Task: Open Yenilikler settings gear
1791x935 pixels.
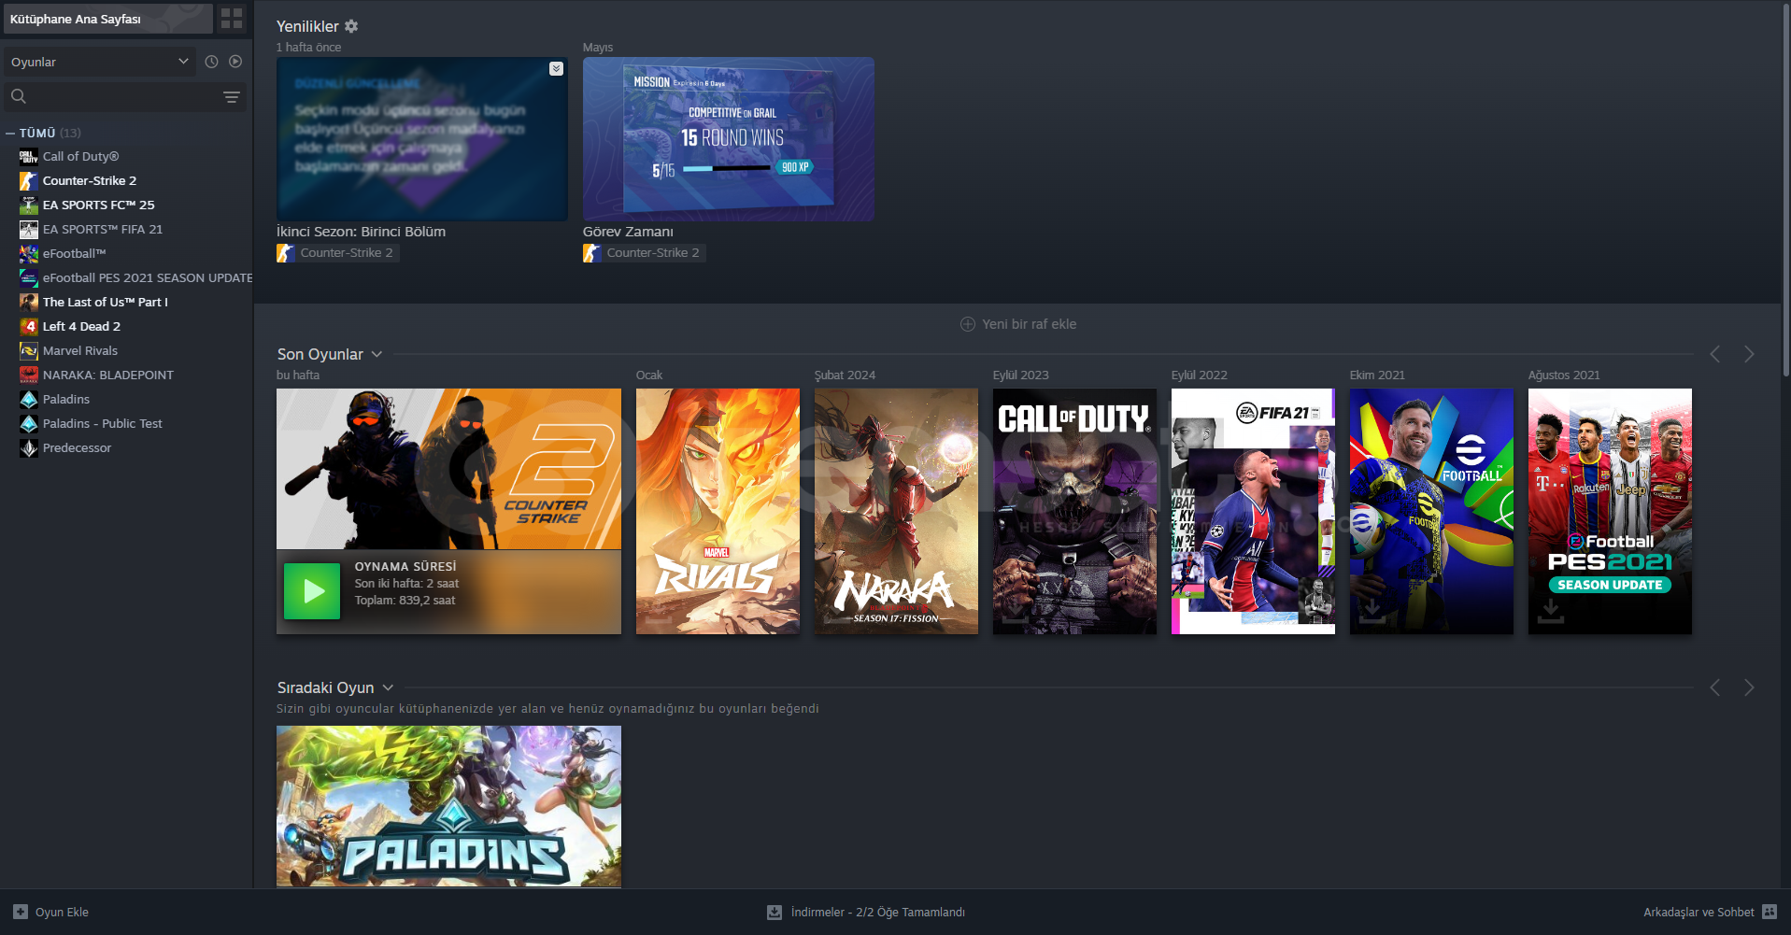Action: pyautogui.click(x=351, y=26)
